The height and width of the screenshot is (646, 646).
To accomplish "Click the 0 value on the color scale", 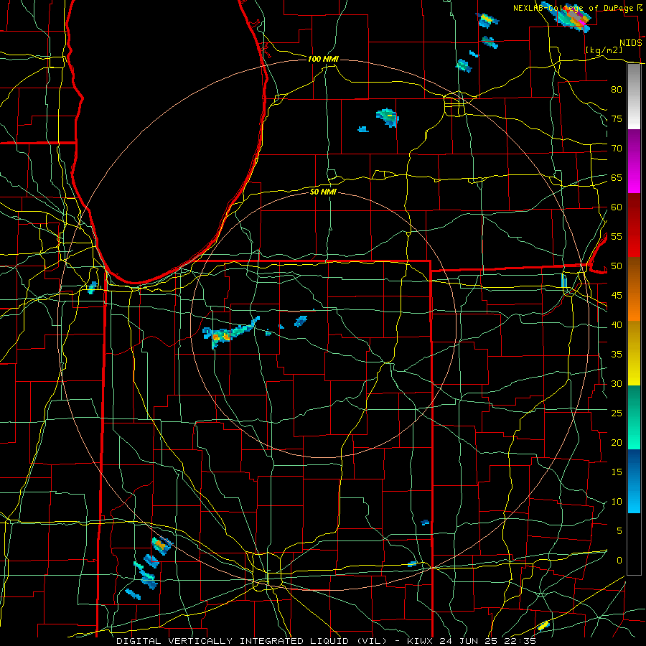I will coord(619,561).
